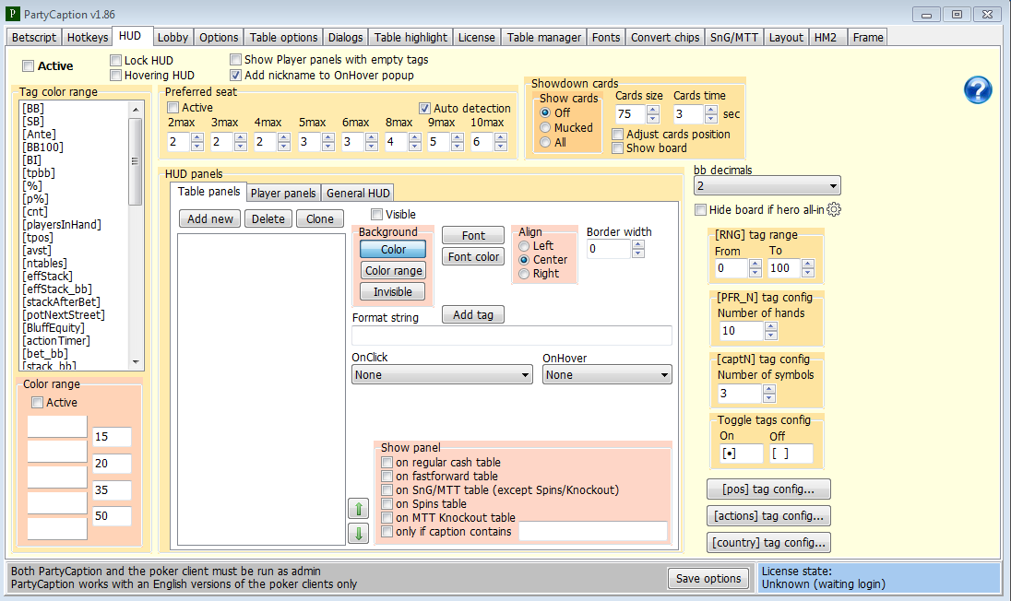Click the PartyCaption app icon in title bar

(12, 14)
